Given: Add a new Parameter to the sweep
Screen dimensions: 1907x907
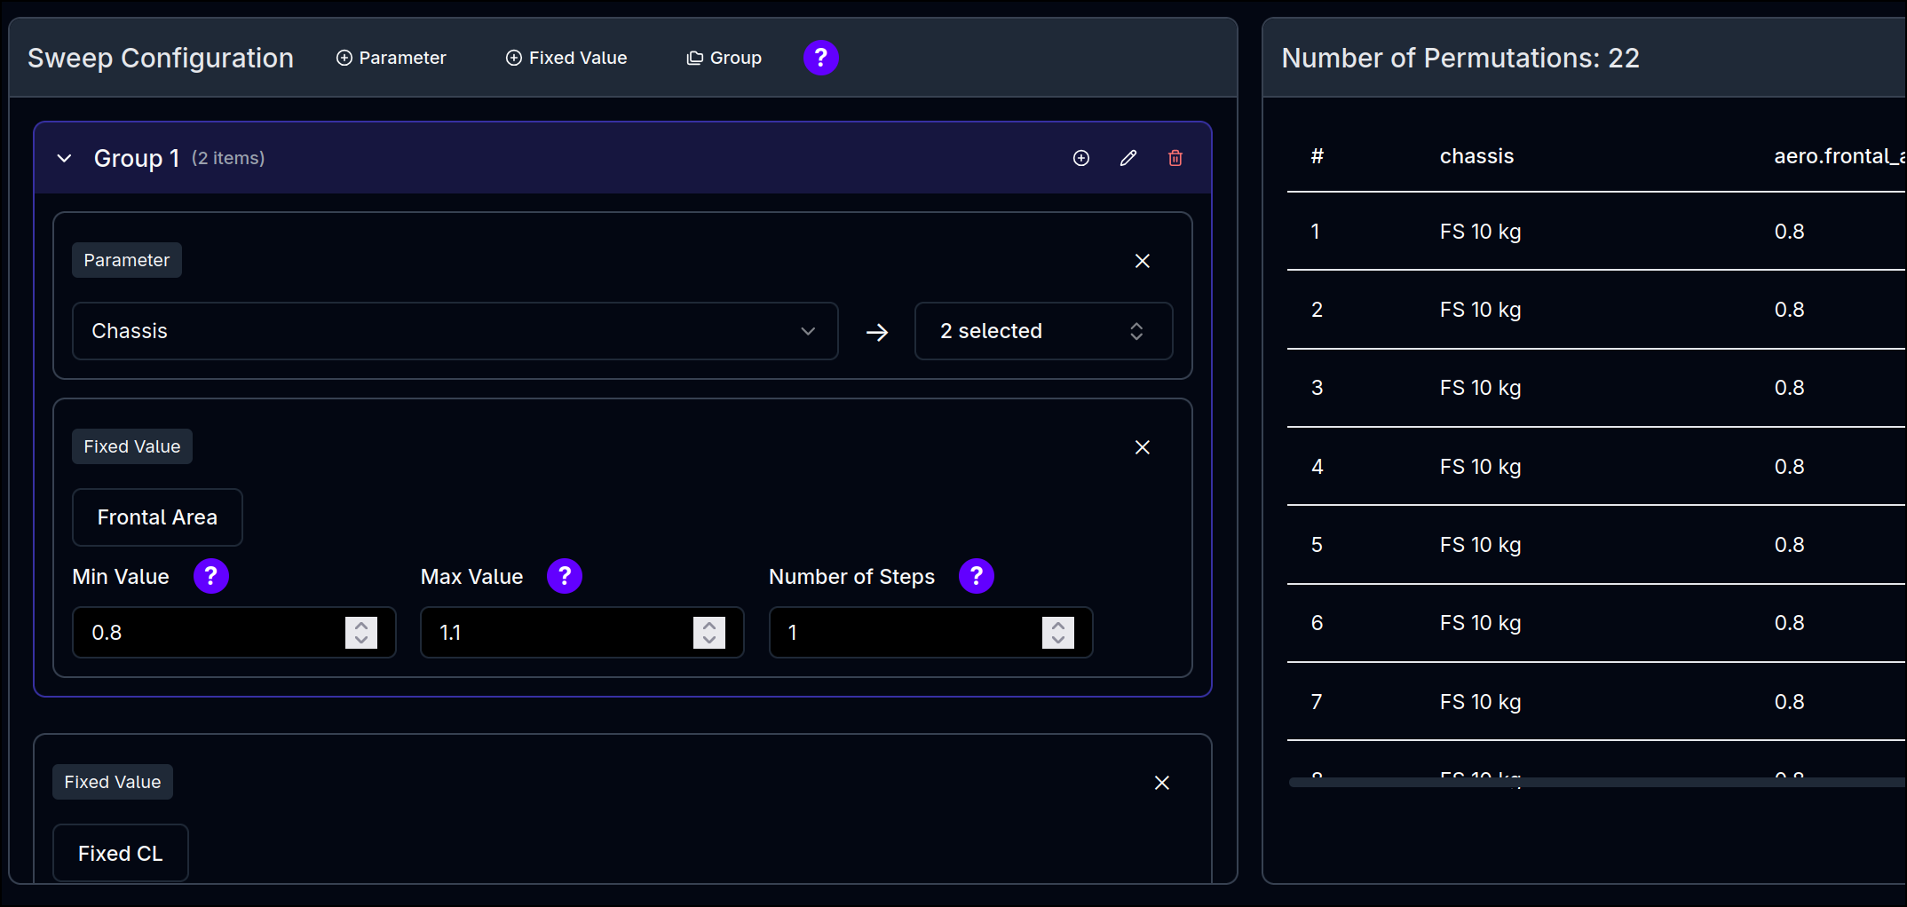Looking at the screenshot, I should point(391,58).
